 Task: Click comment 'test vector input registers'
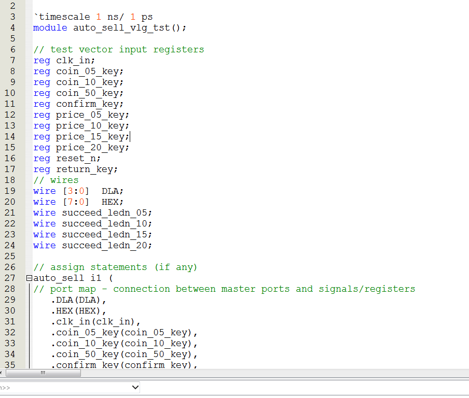(x=127, y=50)
